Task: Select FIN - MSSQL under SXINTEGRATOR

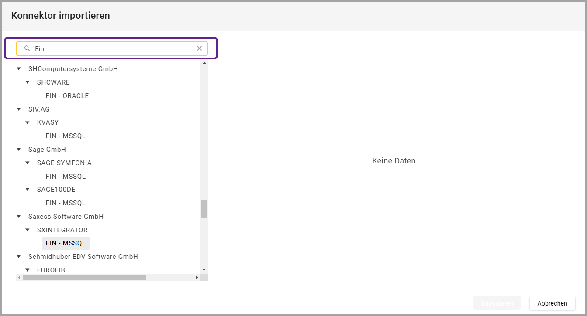Action: point(66,243)
